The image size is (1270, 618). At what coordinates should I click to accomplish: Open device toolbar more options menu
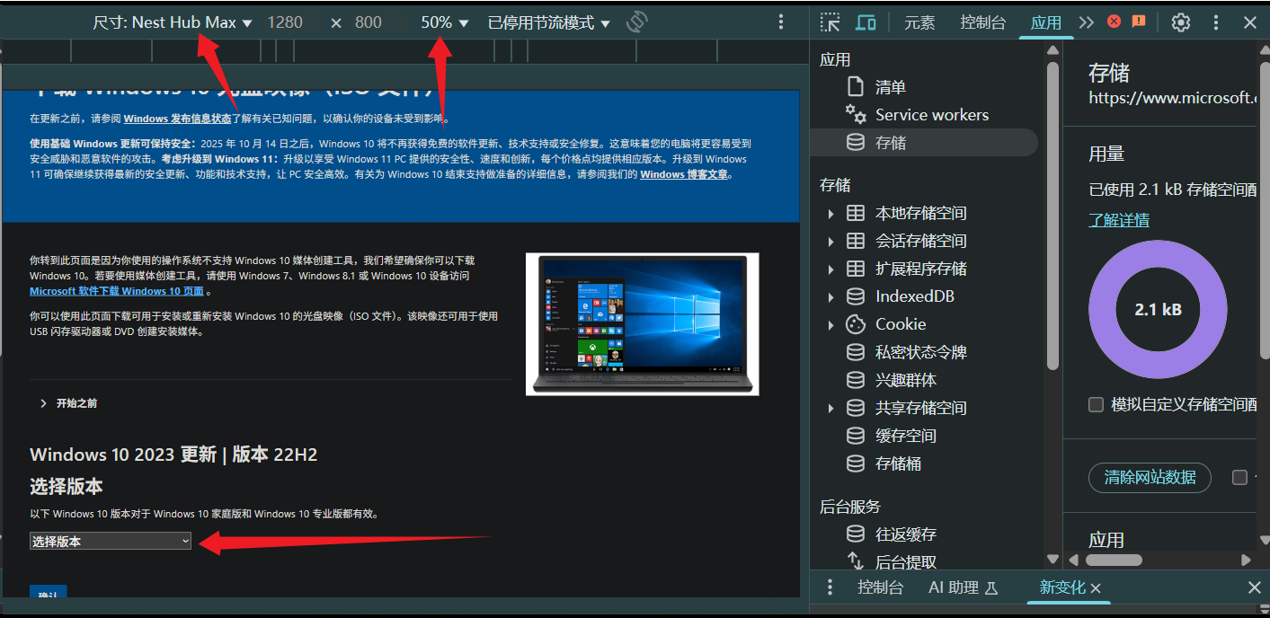pos(781,22)
